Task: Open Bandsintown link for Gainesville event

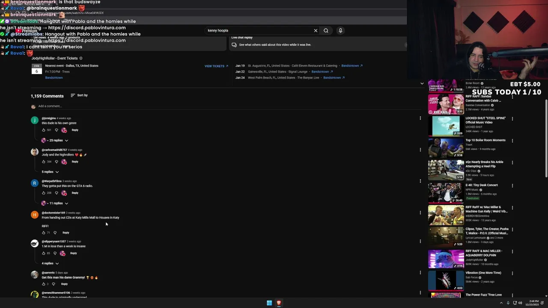Action: tap(322, 72)
